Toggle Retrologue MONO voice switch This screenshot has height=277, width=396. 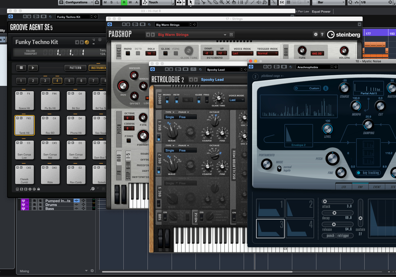click(x=167, y=100)
